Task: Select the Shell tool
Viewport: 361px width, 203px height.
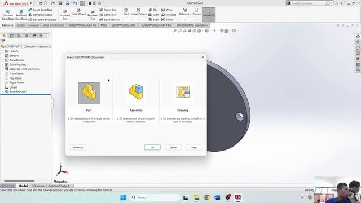Action: (153, 20)
